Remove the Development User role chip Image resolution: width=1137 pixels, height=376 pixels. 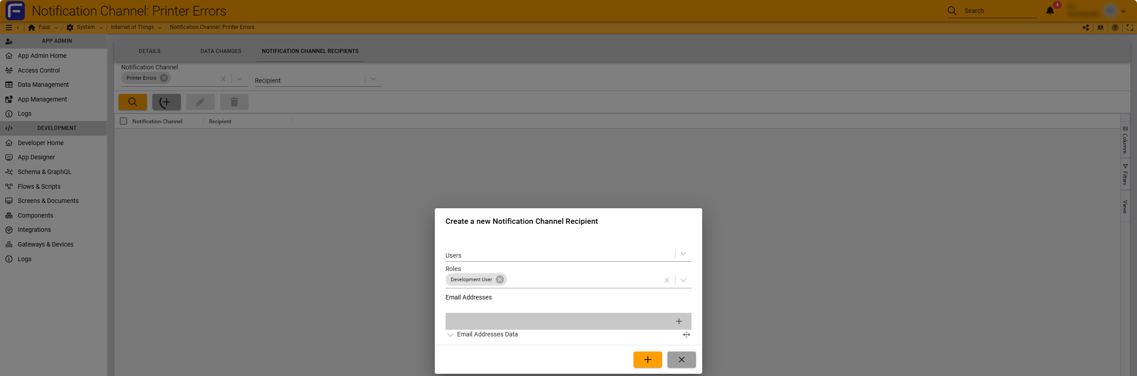[x=500, y=279]
